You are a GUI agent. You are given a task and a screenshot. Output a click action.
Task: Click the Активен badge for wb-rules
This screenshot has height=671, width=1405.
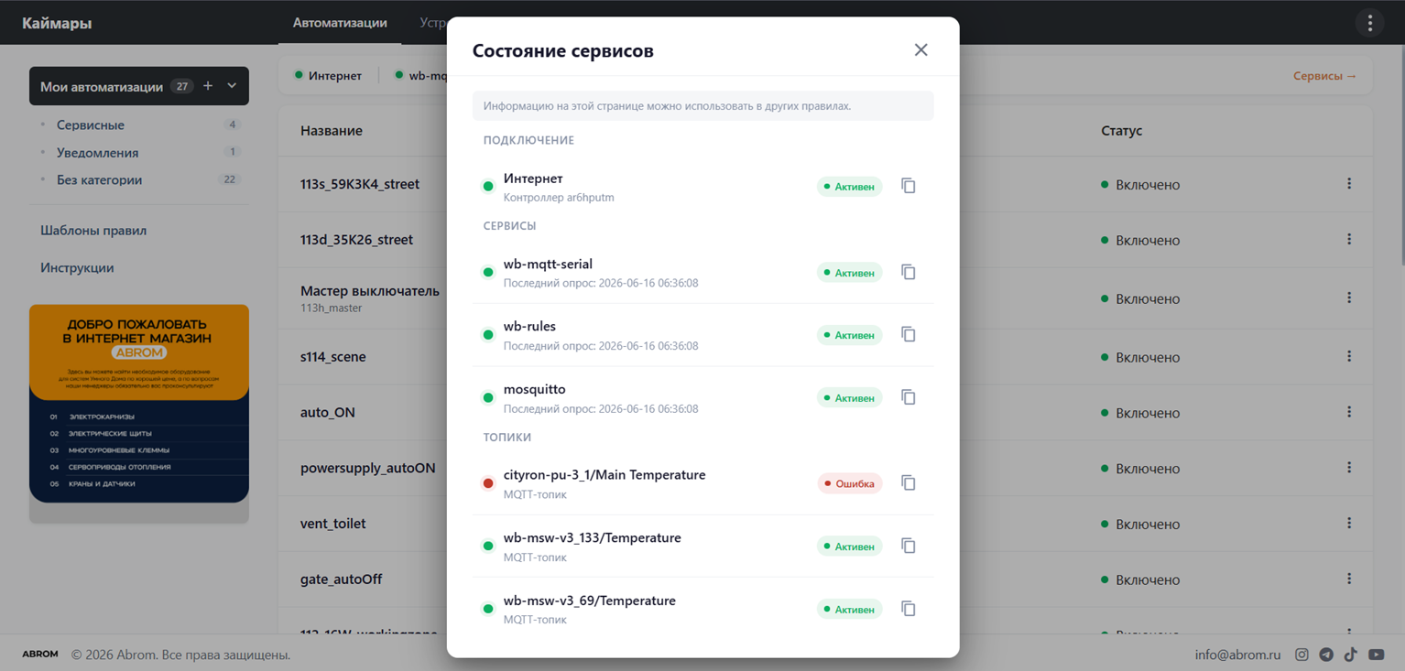[850, 335]
